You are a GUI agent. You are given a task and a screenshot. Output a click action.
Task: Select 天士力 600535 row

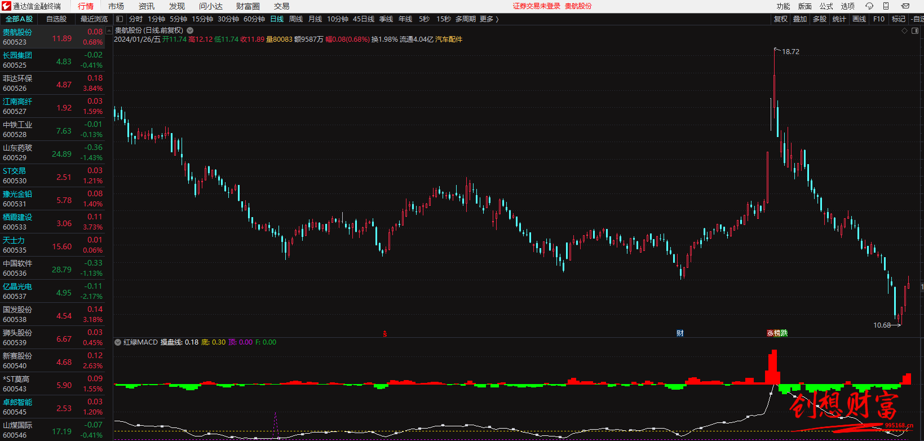52,245
